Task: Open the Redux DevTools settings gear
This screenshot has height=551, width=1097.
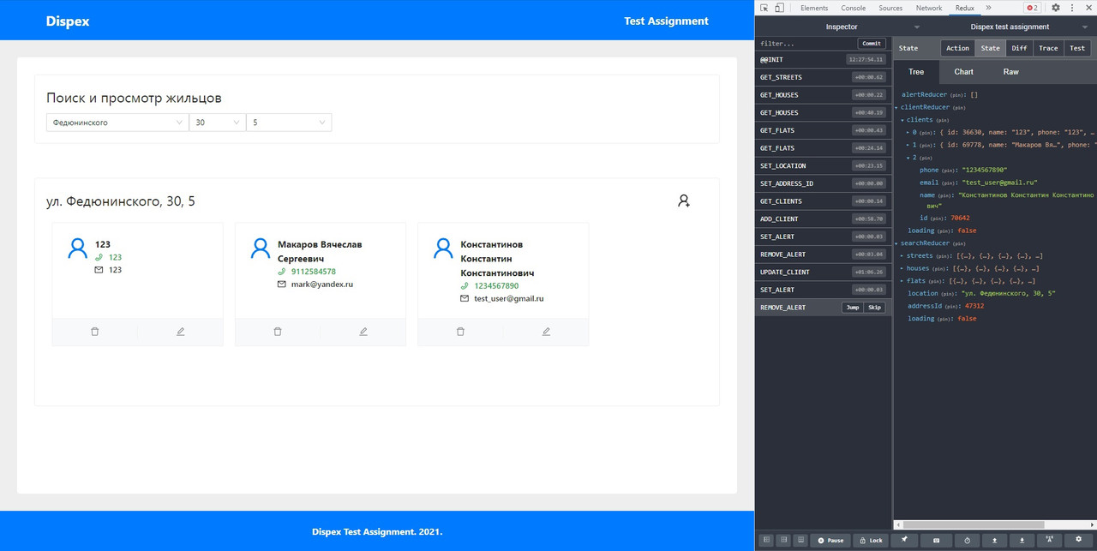Action: click(1079, 541)
